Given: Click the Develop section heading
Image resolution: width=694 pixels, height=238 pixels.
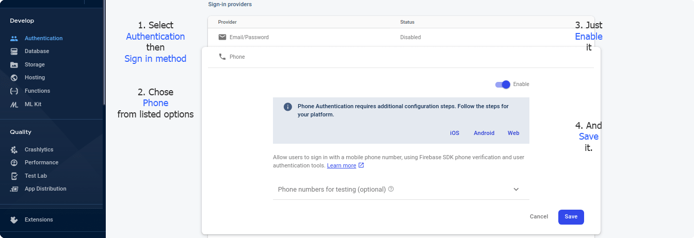Looking at the screenshot, I should coord(22,21).
